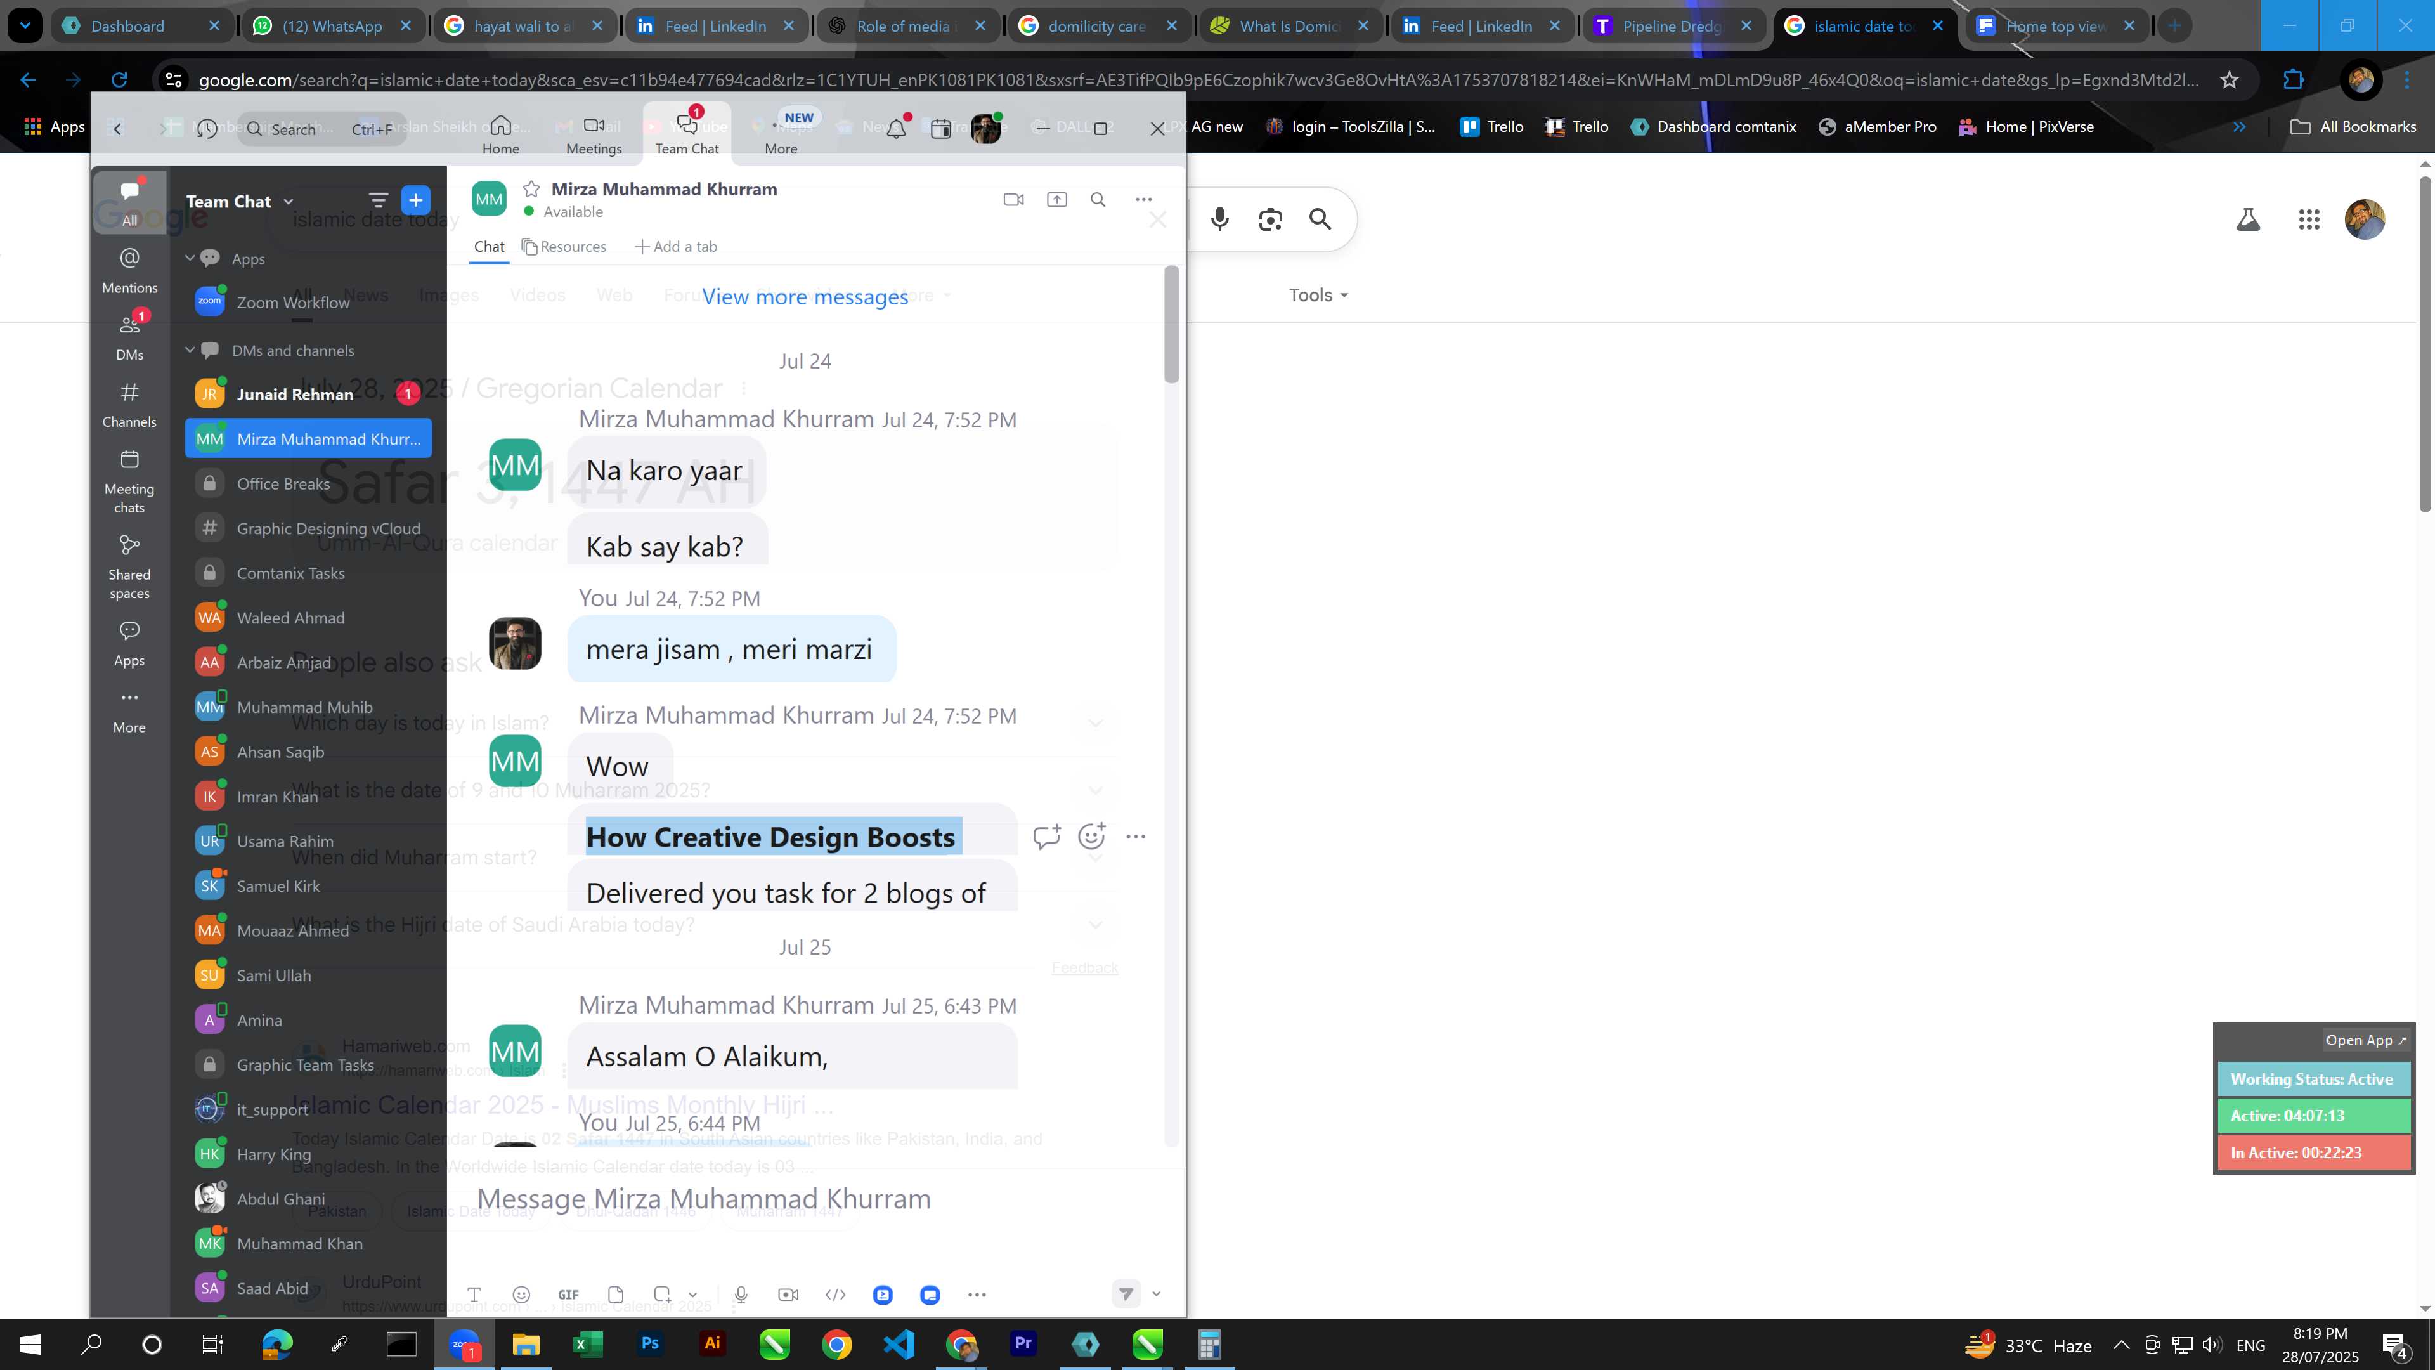
Task: Open Shared spaces in the sidebar
Action: point(129,567)
